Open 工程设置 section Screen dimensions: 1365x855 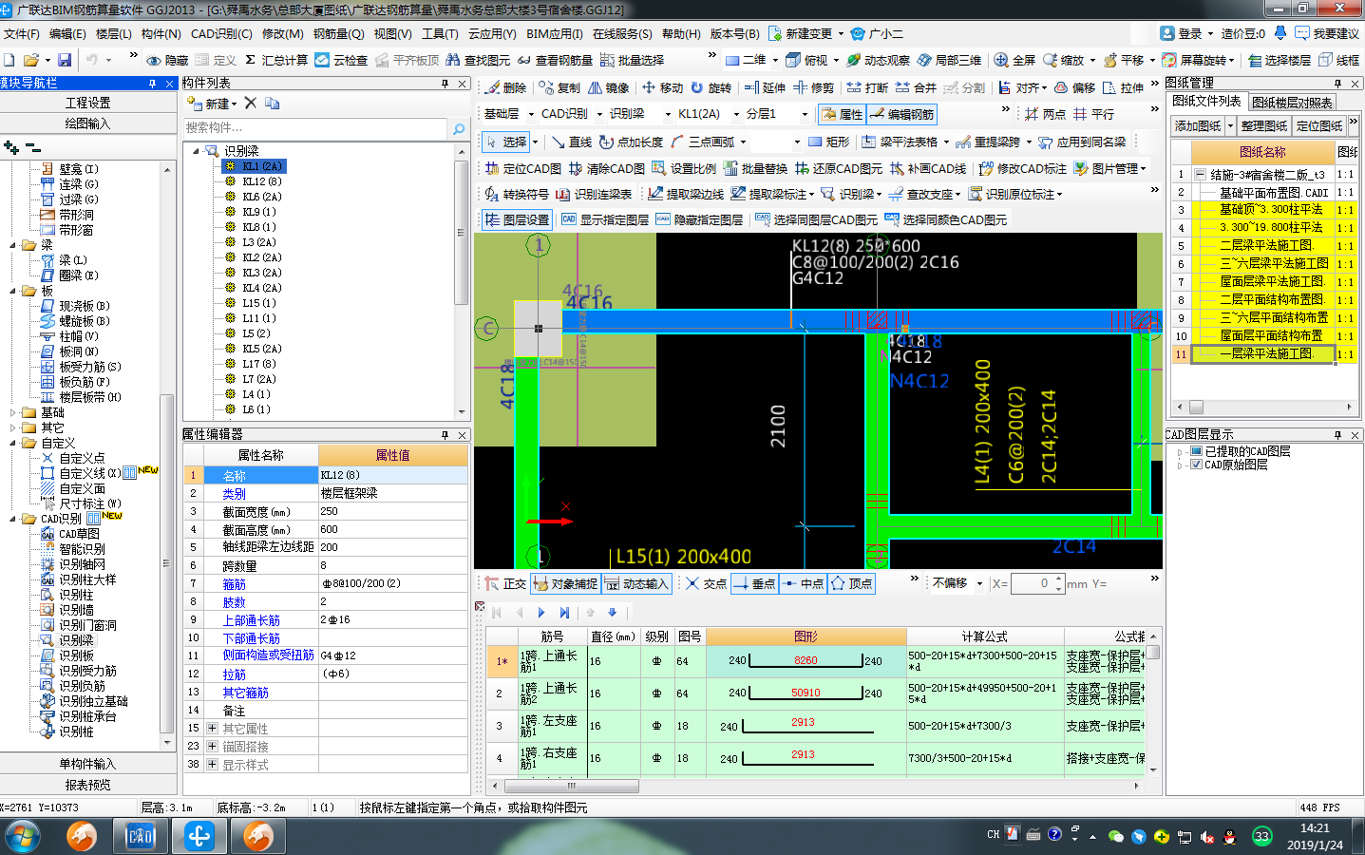click(87, 103)
